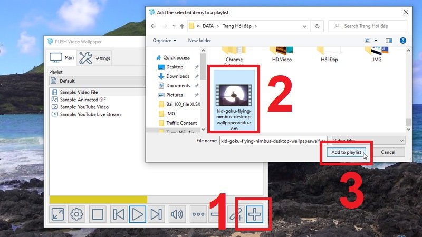Image resolution: width=422 pixels, height=237 pixels.
Task: Click the Cancel button
Action: coord(388,152)
